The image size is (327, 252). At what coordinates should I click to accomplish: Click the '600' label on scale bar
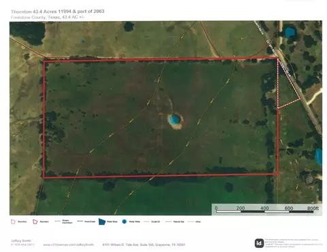tap(289, 208)
